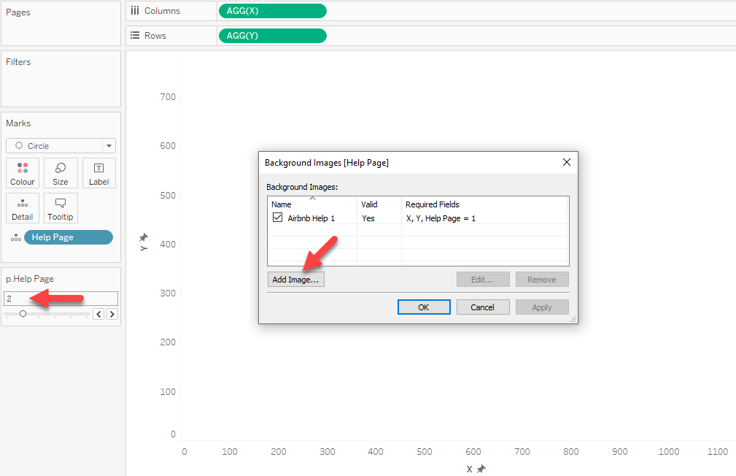Open the Label marks card

coord(98,173)
